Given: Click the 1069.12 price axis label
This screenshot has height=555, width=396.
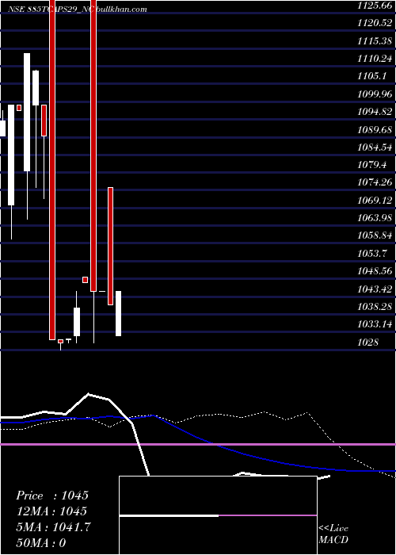Looking at the screenshot, I should tap(374, 201).
